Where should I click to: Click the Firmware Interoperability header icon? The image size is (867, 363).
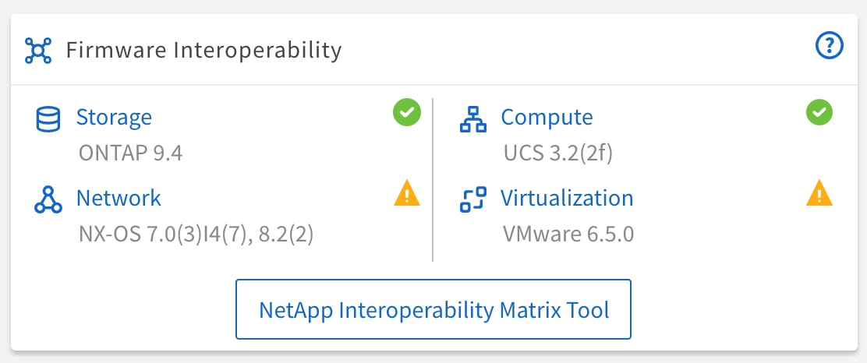[38, 50]
